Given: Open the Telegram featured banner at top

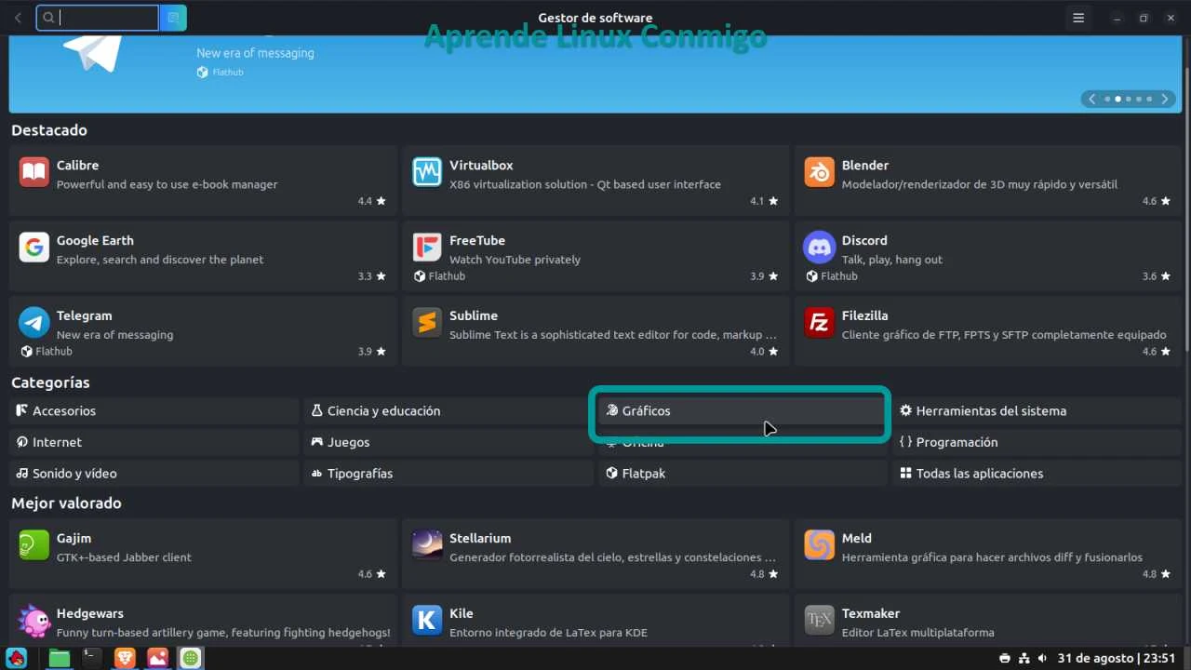Looking at the screenshot, I should 595,74.
